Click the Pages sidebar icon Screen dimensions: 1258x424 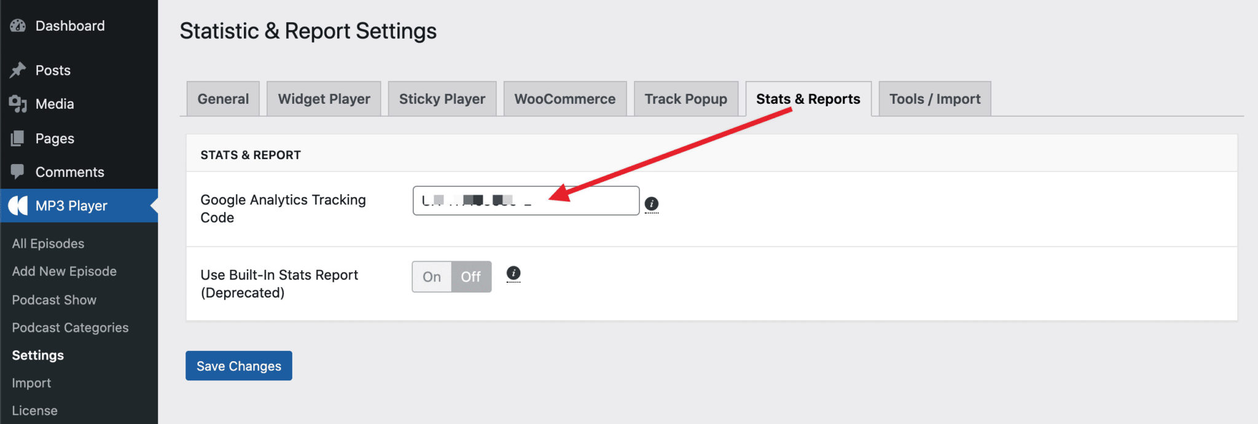tap(18, 138)
